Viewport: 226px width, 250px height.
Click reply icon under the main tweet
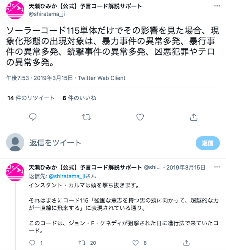[33, 117]
